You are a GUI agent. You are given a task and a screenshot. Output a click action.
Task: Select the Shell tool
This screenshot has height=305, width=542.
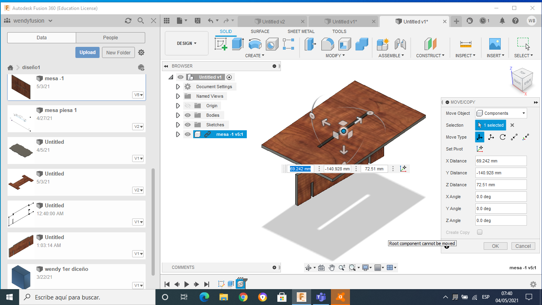[344, 44]
